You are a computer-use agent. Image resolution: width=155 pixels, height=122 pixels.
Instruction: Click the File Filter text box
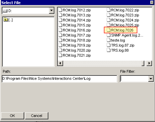tap(134, 79)
